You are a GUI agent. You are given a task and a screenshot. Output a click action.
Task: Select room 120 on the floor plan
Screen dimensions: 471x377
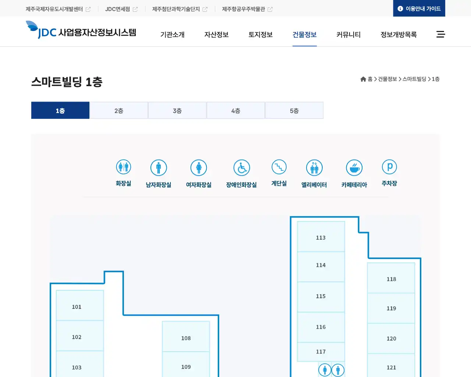point(391,338)
